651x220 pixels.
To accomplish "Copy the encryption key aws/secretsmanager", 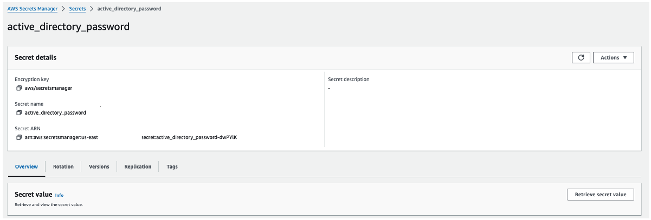I will (x=19, y=88).
